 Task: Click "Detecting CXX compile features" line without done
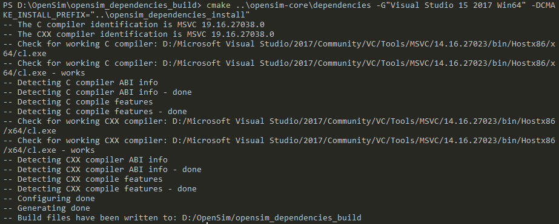pos(83,179)
